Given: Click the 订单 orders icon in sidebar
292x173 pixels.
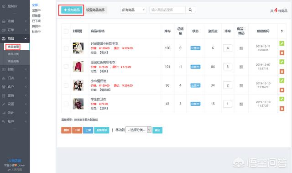Looking at the screenshot, I should pyautogui.click(x=4, y=30).
